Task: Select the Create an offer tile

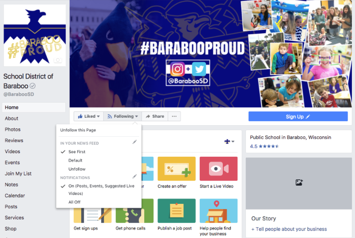Action: tap(176, 173)
